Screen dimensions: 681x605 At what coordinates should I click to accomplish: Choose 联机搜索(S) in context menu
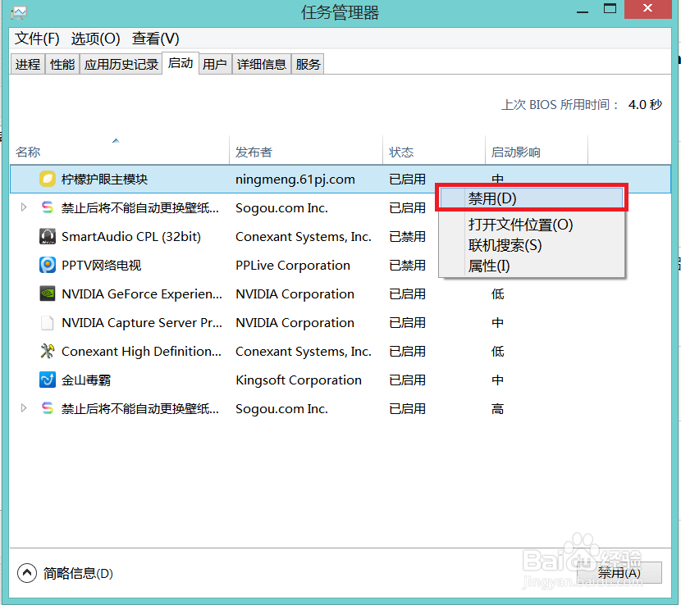point(532,245)
